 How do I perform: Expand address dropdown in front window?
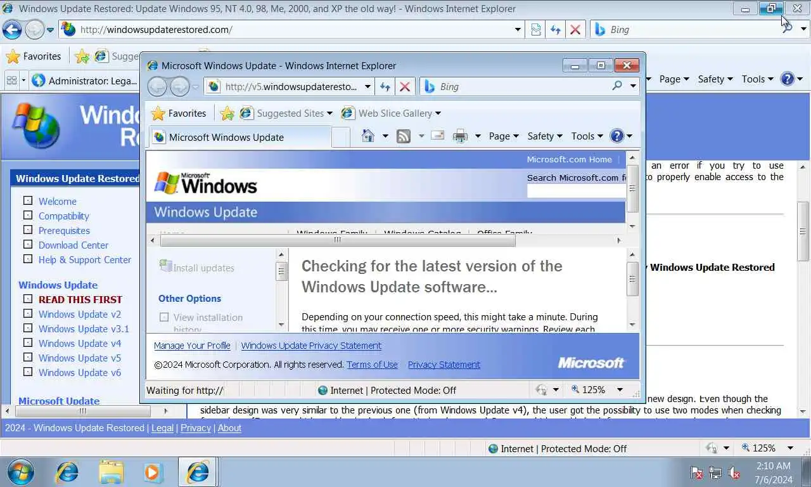(367, 87)
